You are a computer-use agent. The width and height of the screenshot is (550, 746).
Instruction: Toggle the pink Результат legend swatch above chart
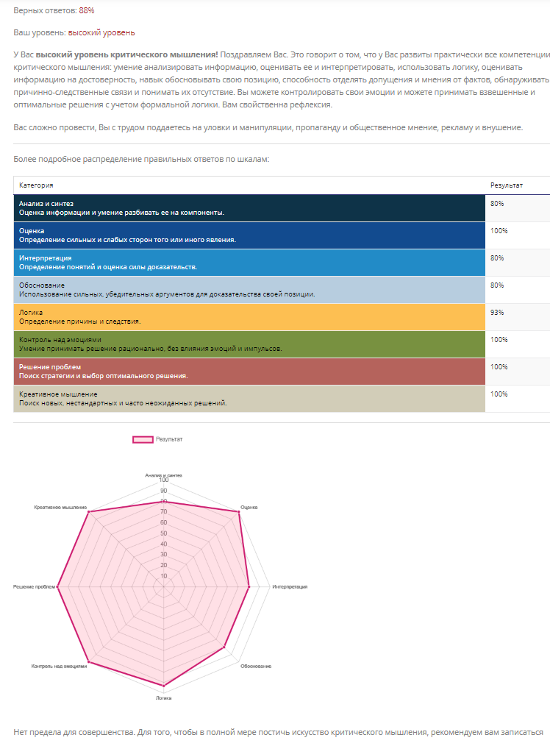click(x=143, y=439)
